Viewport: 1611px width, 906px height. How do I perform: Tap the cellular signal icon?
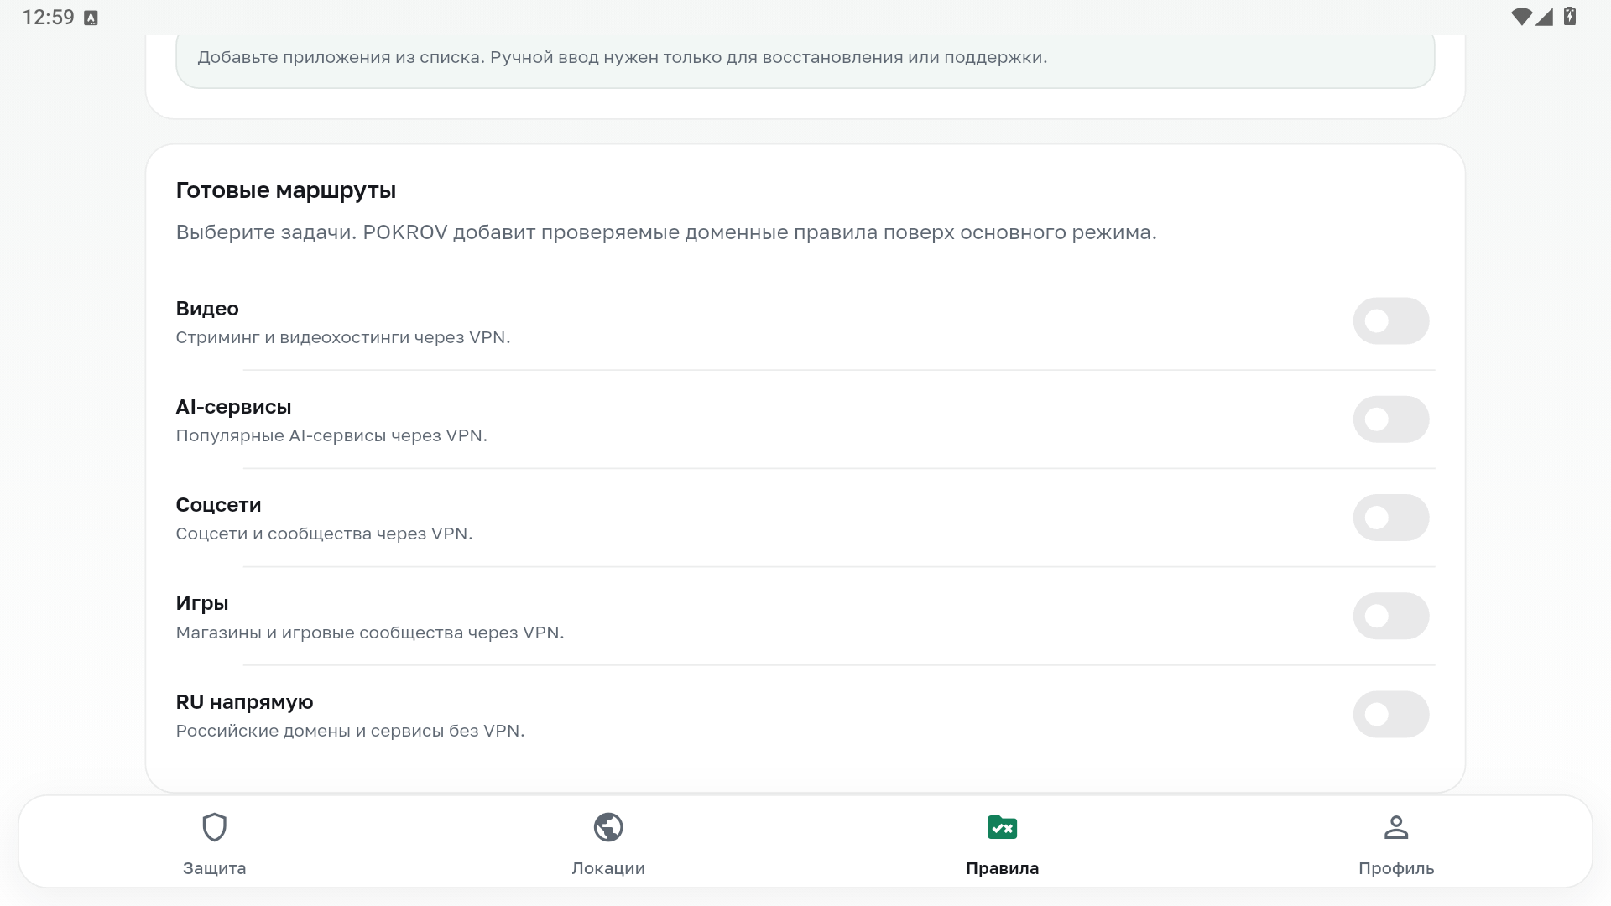(1545, 17)
